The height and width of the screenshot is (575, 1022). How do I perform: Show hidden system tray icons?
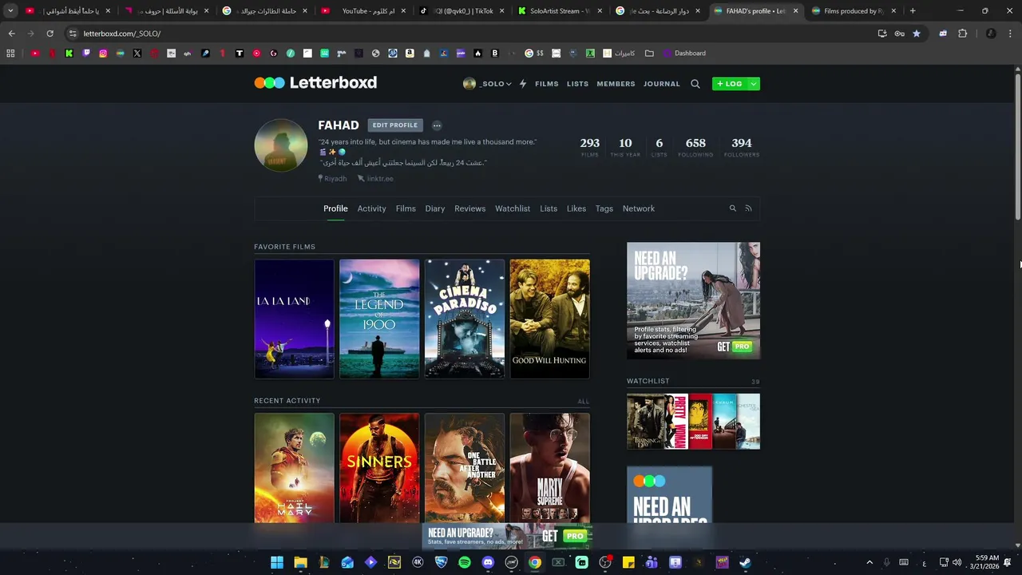[869, 562]
